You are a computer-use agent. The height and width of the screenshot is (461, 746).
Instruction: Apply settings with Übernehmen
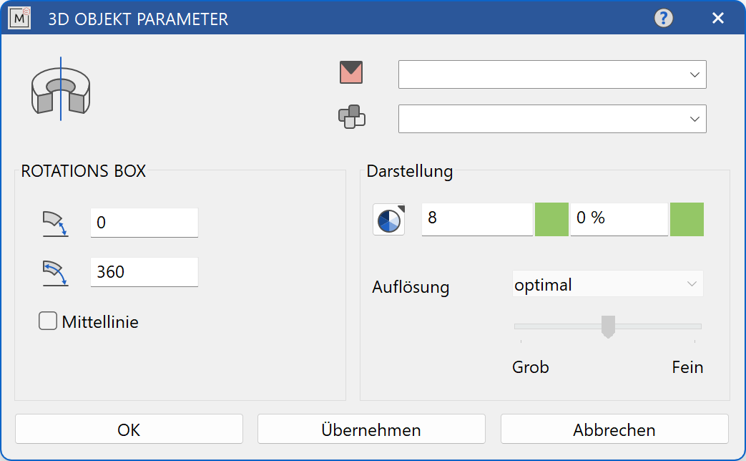click(x=371, y=429)
